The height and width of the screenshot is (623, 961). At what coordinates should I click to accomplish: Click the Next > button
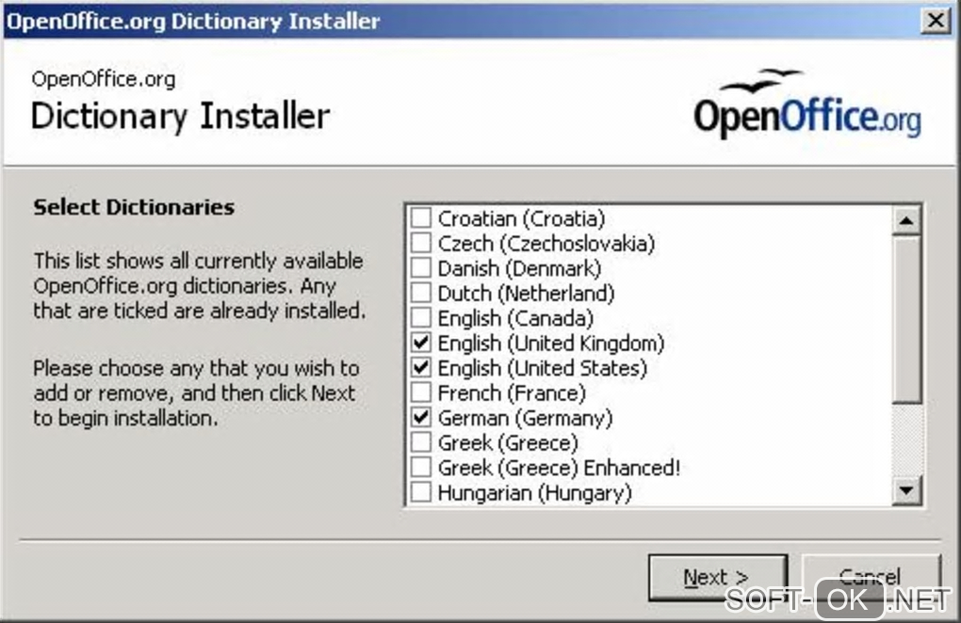(x=718, y=577)
